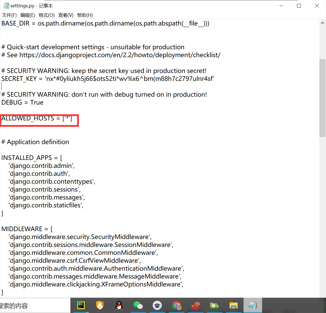Viewport: 326px width, 313px height.
Task: Open PyCharm from the taskbar
Action: click(81, 305)
